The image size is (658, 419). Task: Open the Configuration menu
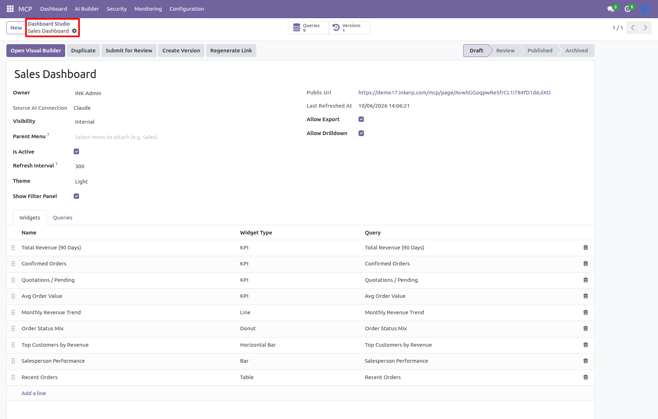pos(187,9)
